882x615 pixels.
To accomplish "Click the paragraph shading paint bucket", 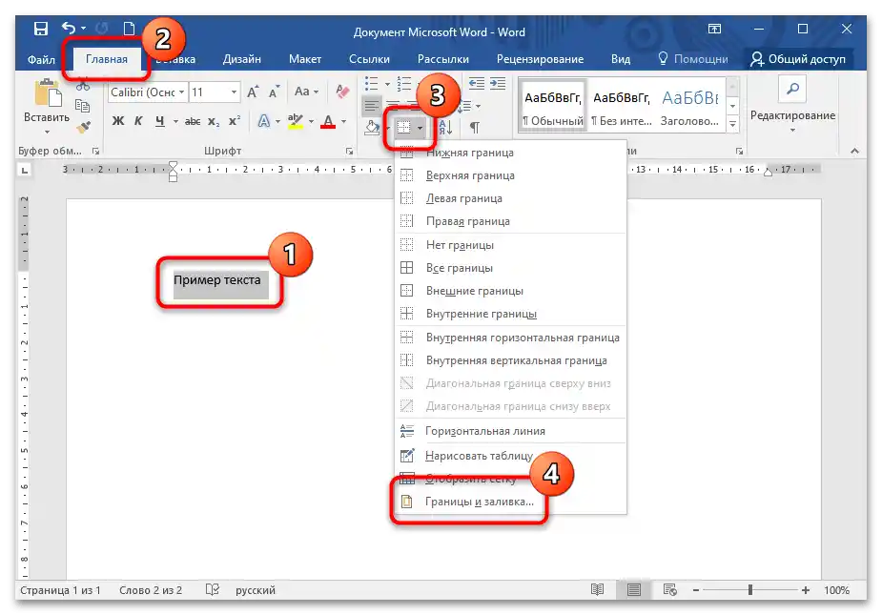I will click(371, 128).
